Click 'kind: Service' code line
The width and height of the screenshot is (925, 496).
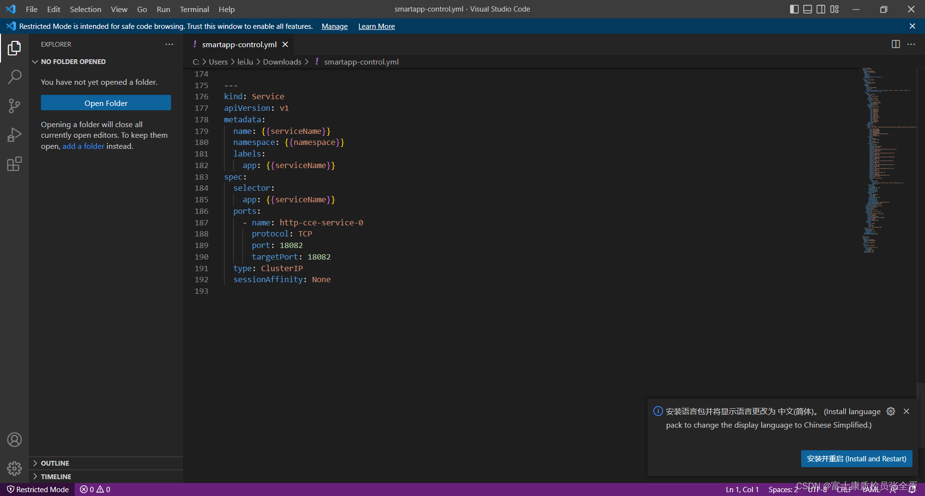254,96
